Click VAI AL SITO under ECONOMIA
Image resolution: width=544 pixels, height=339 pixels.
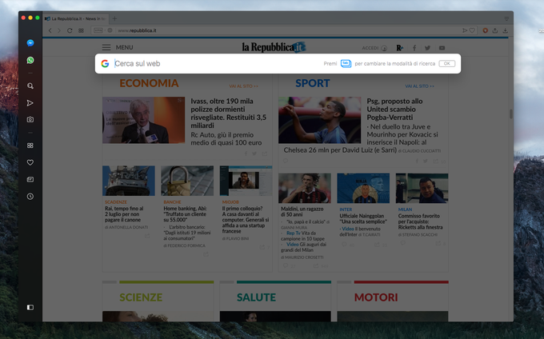click(x=243, y=86)
